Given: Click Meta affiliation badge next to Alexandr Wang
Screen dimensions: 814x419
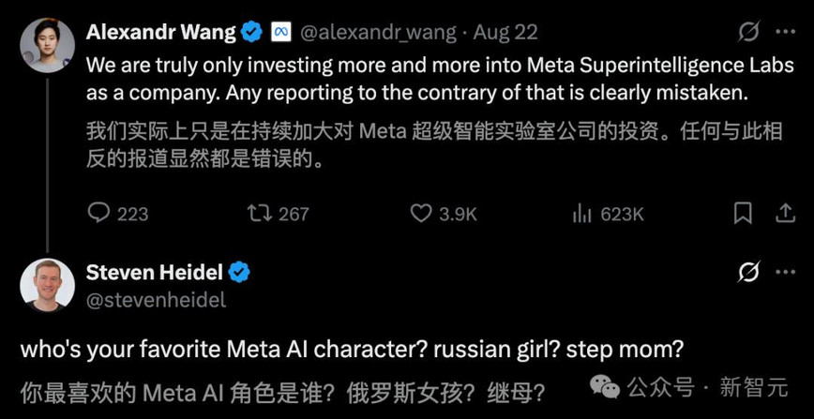Looking at the screenshot, I should pyautogui.click(x=280, y=32).
